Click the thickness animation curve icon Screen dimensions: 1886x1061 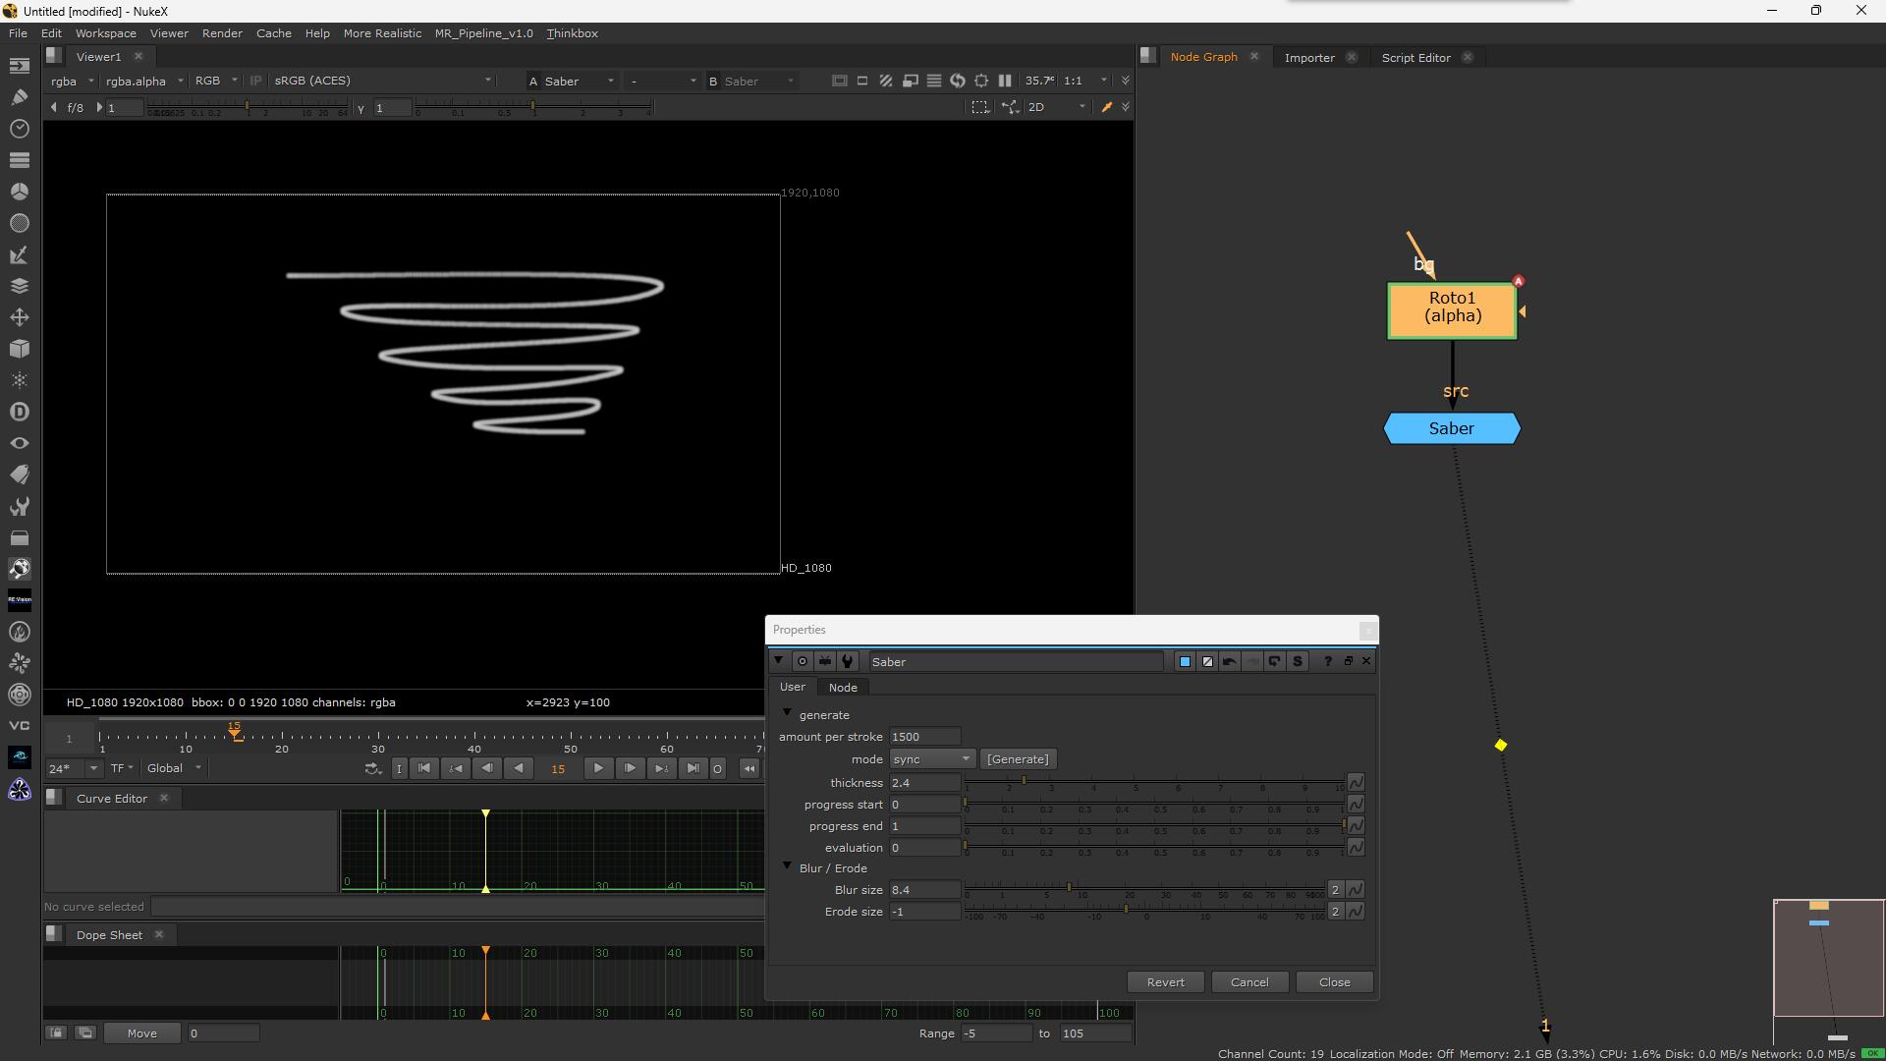coord(1356,783)
